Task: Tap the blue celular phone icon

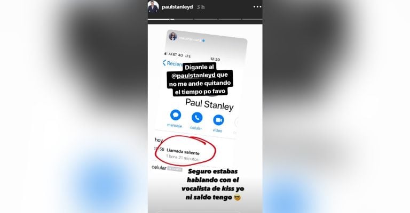Action: pos(197,118)
